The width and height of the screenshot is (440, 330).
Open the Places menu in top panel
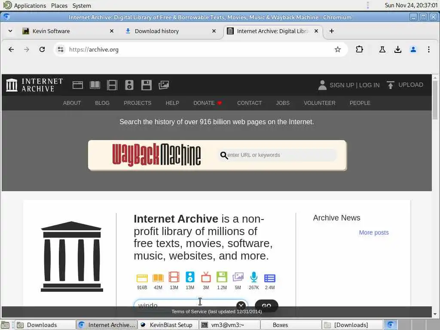pos(59,6)
